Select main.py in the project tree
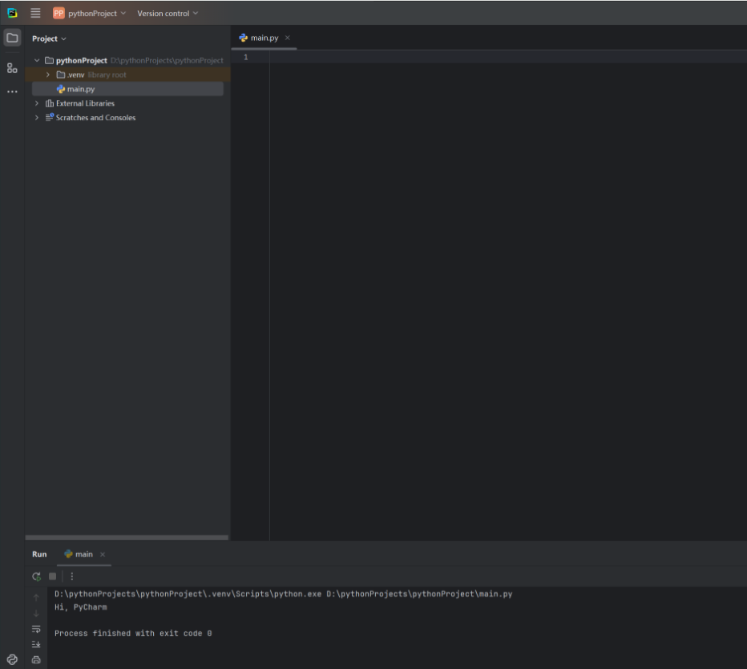The image size is (747, 669). coord(127,89)
